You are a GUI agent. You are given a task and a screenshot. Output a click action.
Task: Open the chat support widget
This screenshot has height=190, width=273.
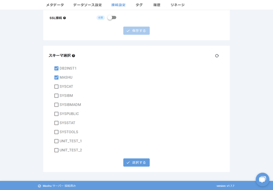(x=262, y=179)
